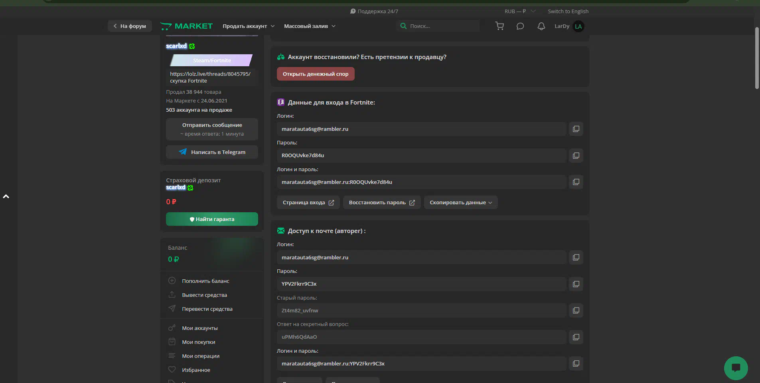Click the Telegram icon in Написать в Telegram
Viewport: 760px width, 383px height.
(183, 152)
